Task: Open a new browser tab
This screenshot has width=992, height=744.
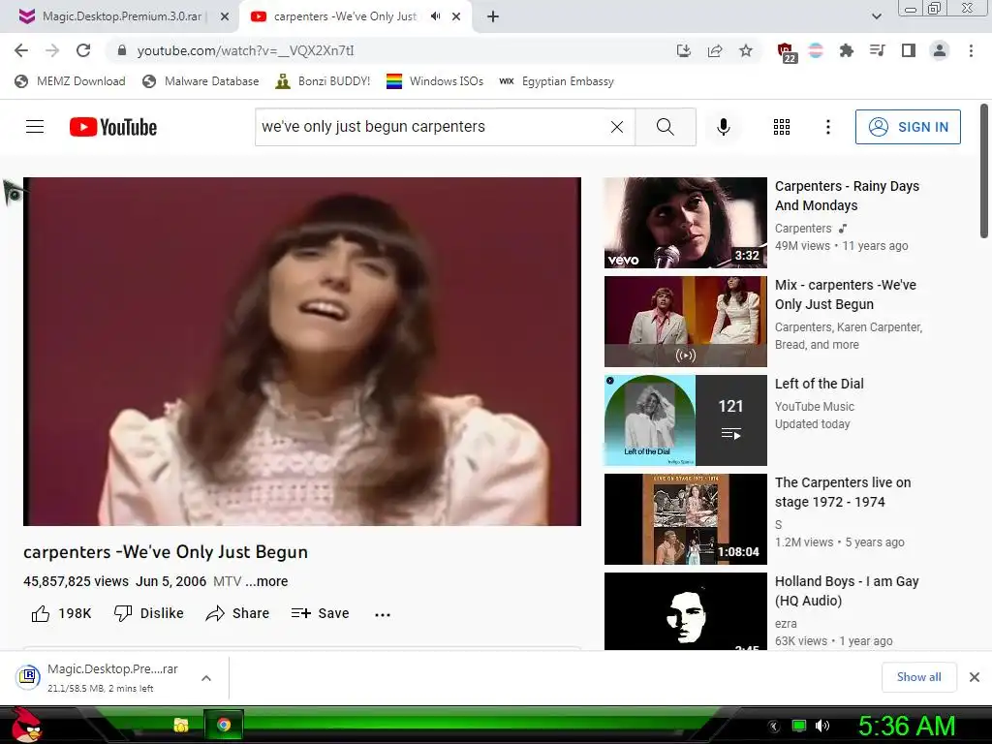Action: (x=493, y=16)
